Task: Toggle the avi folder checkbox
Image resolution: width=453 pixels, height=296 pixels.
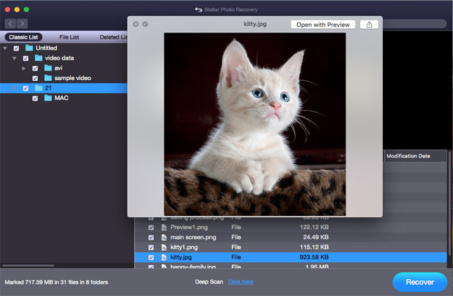Action: (x=35, y=69)
